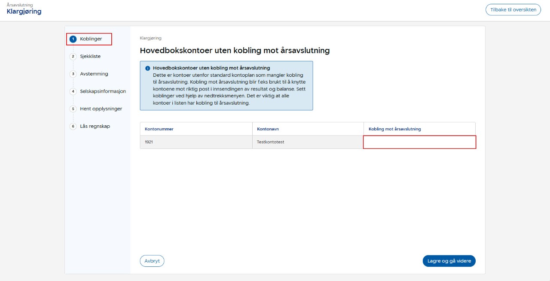Navigate to the Hent opplysninger step
550x281 pixels.
click(x=101, y=109)
